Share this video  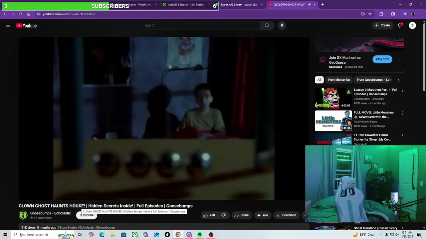coord(242,215)
